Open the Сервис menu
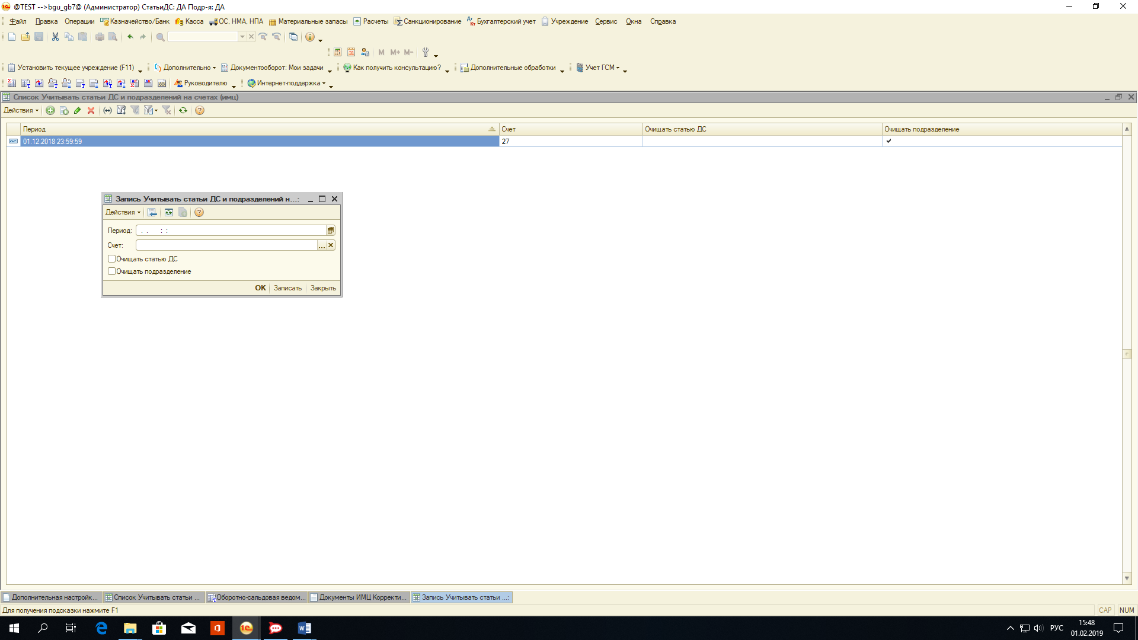The height and width of the screenshot is (640, 1138). (x=606, y=21)
